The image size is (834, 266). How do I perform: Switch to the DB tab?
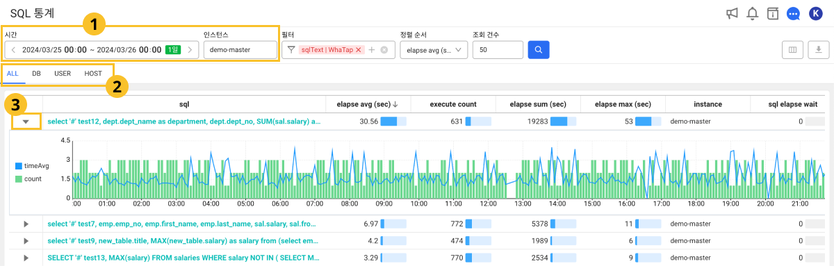click(x=36, y=73)
